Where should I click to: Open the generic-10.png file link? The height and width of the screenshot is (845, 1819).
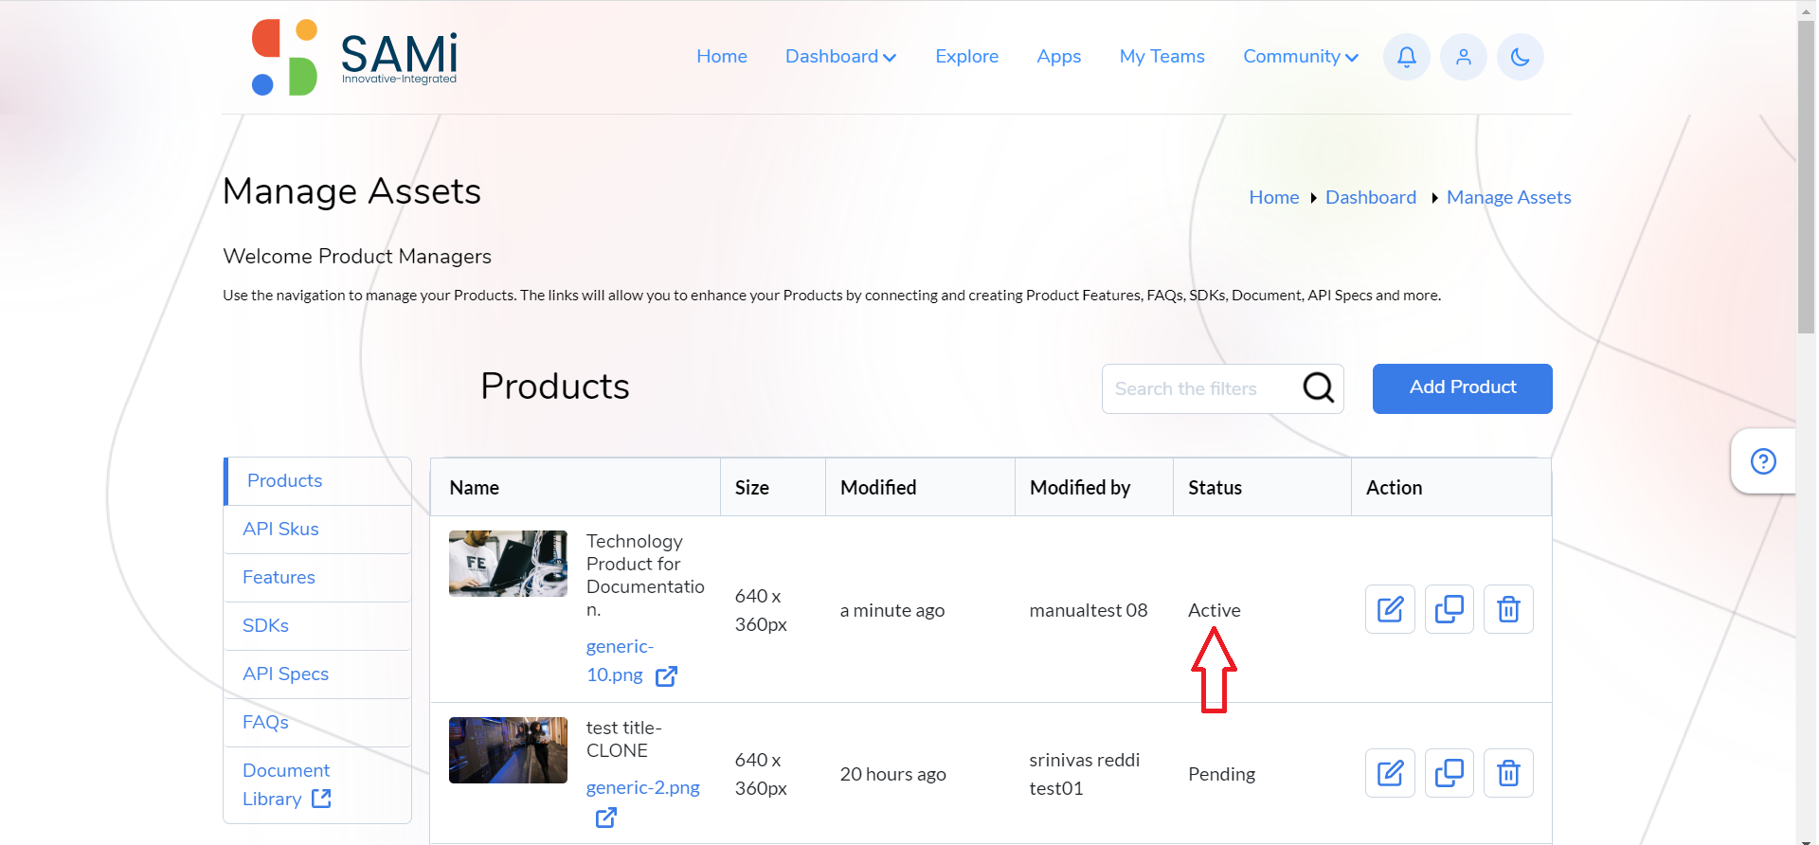(620, 661)
